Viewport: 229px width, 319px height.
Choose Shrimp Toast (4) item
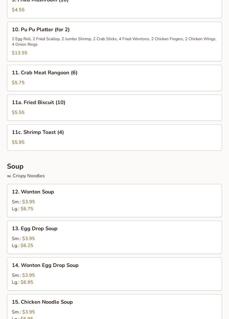click(x=38, y=132)
